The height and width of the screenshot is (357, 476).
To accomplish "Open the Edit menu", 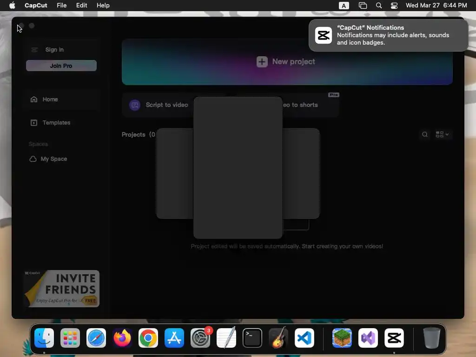I will (81, 6).
